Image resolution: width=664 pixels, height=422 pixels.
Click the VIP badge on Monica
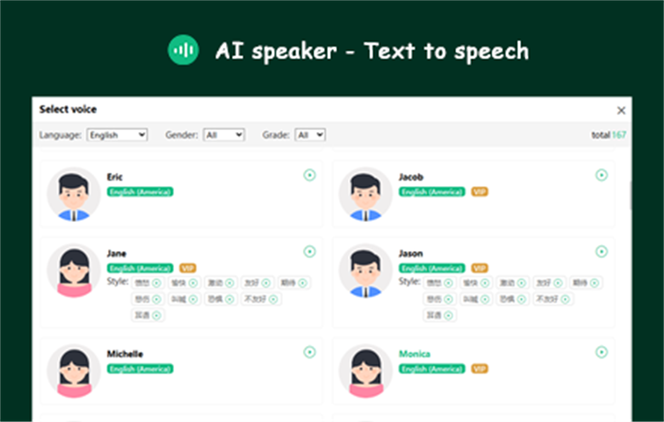coord(480,368)
